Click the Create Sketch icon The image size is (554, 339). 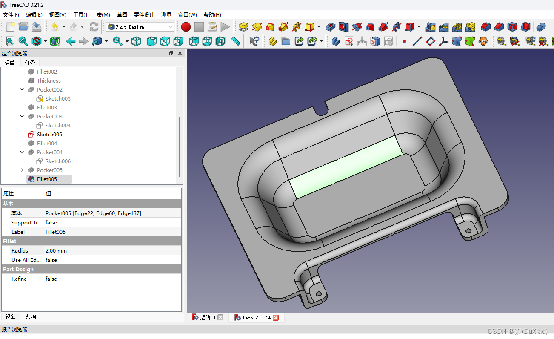point(349,41)
